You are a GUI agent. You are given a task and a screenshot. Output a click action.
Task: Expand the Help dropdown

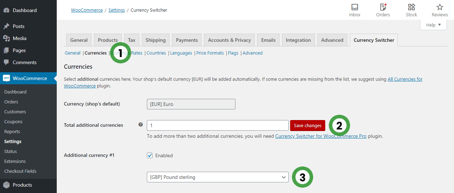433,25
